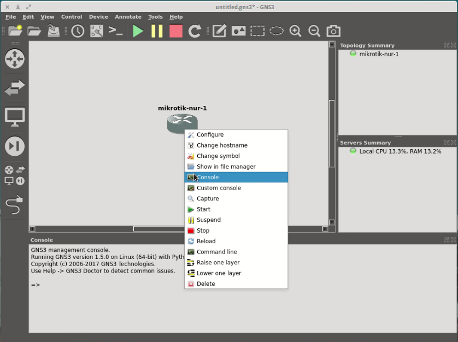Viewport: 458px width, 342px height.
Task: Click the New blank project toolbar icon
Action: [x=15, y=31]
